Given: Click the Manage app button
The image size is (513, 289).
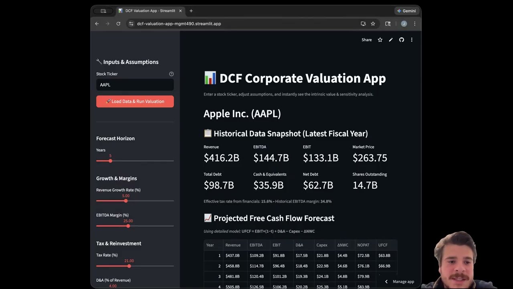Looking at the screenshot, I should (x=403, y=282).
